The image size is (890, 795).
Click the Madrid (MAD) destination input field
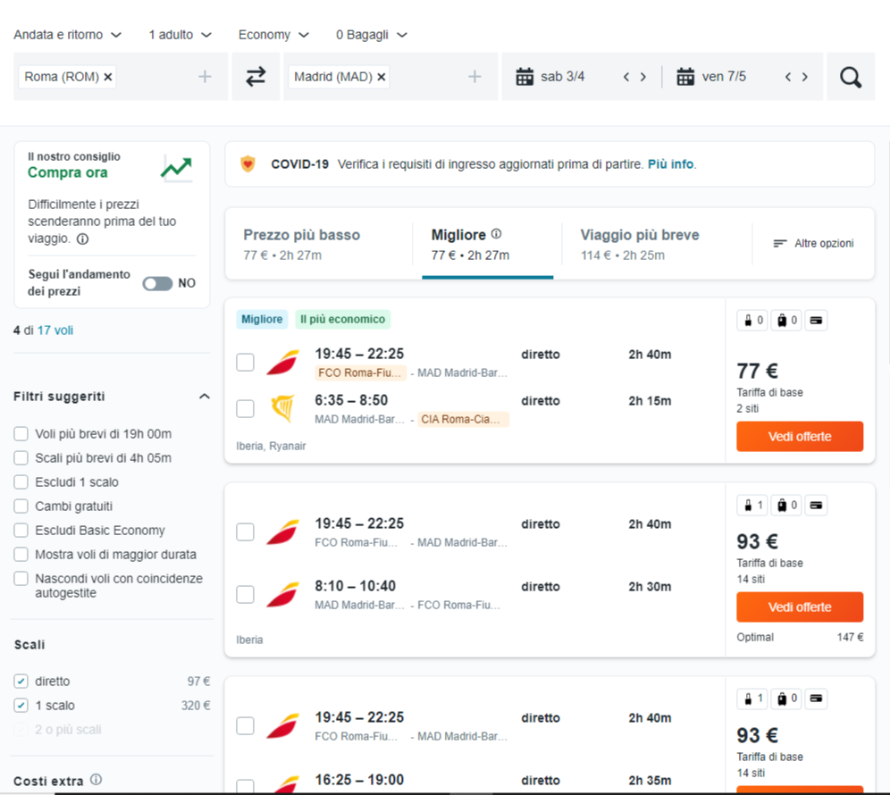click(x=390, y=77)
